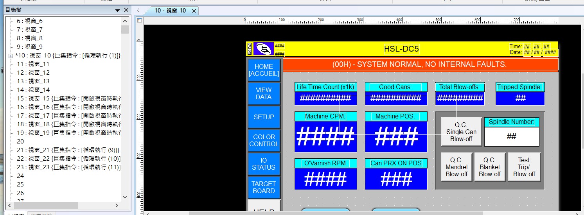This screenshot has height=215, width=584.
Task: Select 15 : 視窗_15 in the tree
Action: point(66,99)
